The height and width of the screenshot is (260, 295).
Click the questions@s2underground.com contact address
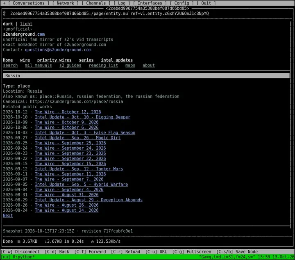tap(58, 50)
